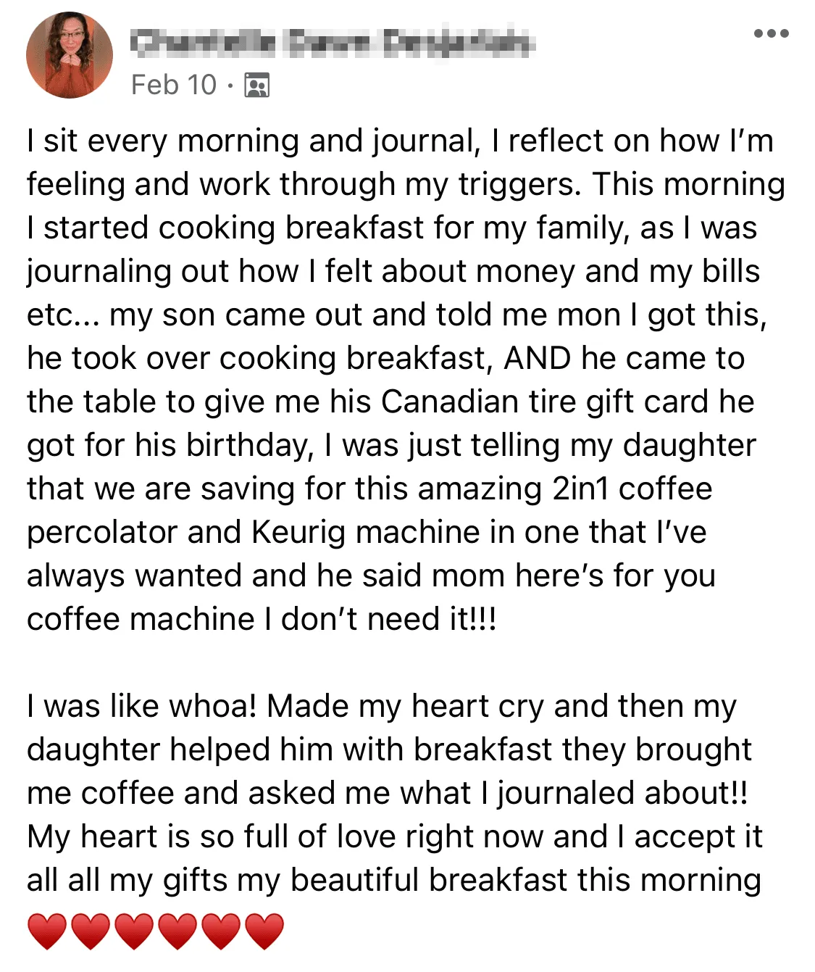Viewport: 815px width, 972px height.
Task: Click the second red heart emoji
Action: point(91,931)
